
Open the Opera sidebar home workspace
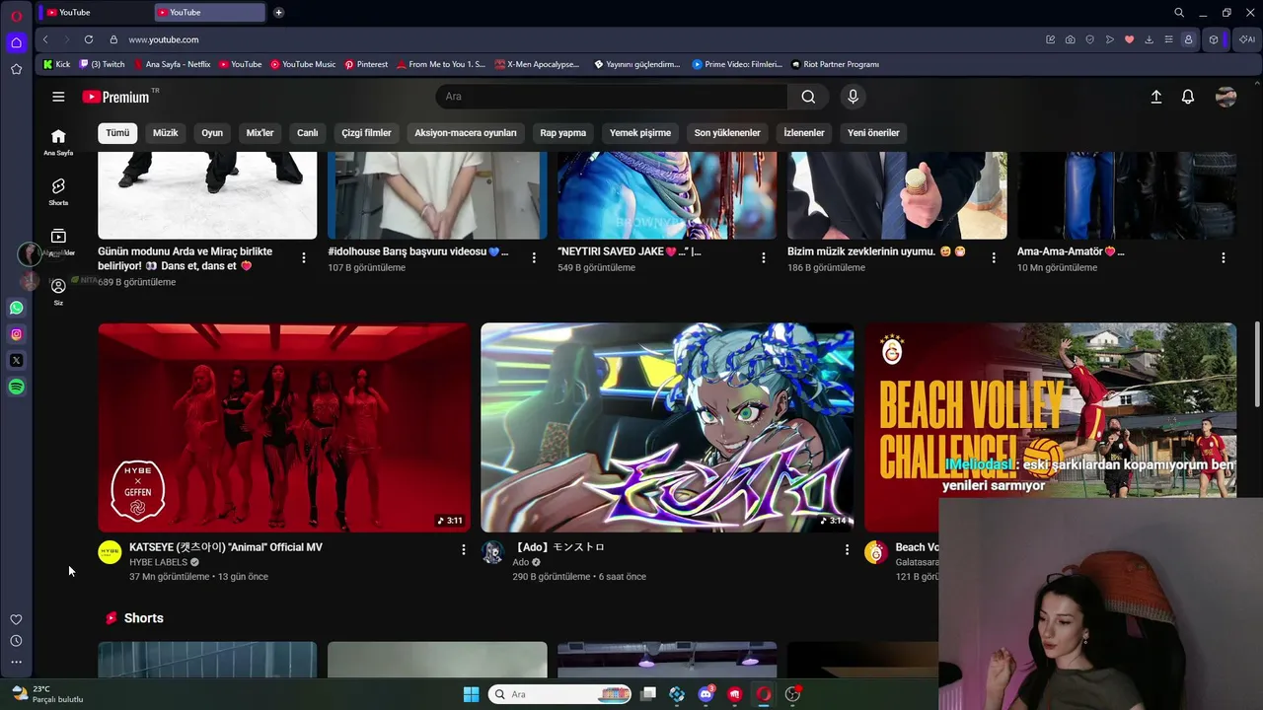16,42
